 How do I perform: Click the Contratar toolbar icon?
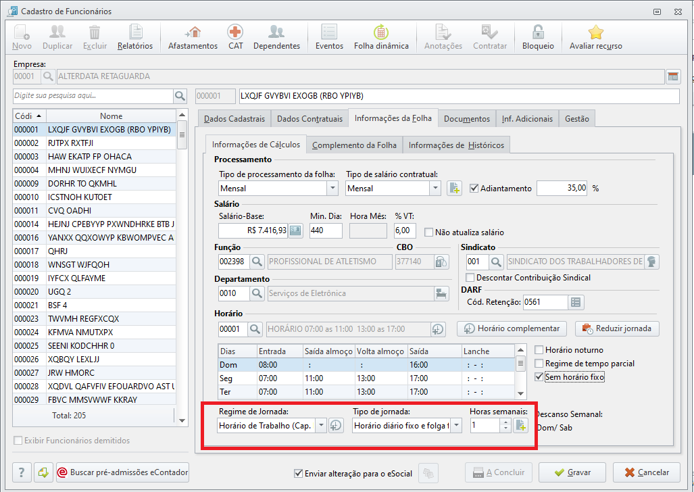(489, 37)
